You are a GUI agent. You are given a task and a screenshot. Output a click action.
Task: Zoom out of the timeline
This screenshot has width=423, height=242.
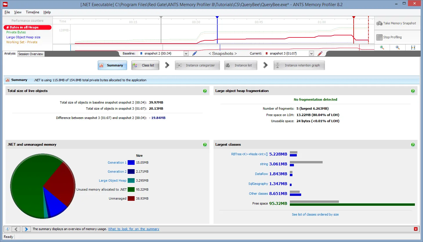(x=397, y=47)
